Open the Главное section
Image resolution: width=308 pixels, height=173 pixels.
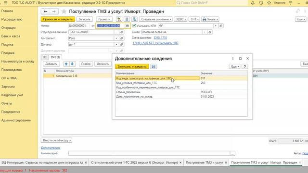(7, 11)
